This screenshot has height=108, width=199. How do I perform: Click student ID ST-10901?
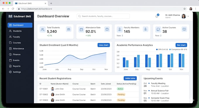click(44, 89)
